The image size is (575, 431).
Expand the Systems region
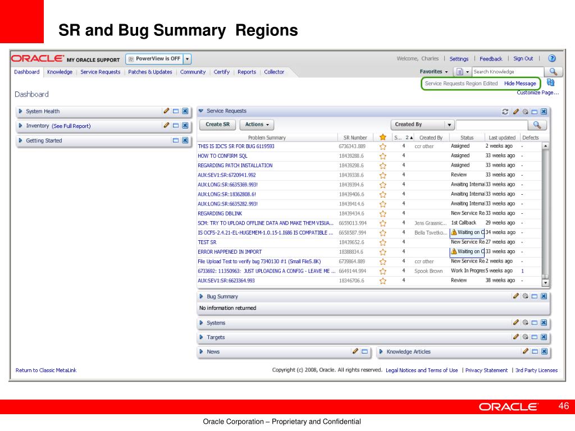[x=202, y=323]
